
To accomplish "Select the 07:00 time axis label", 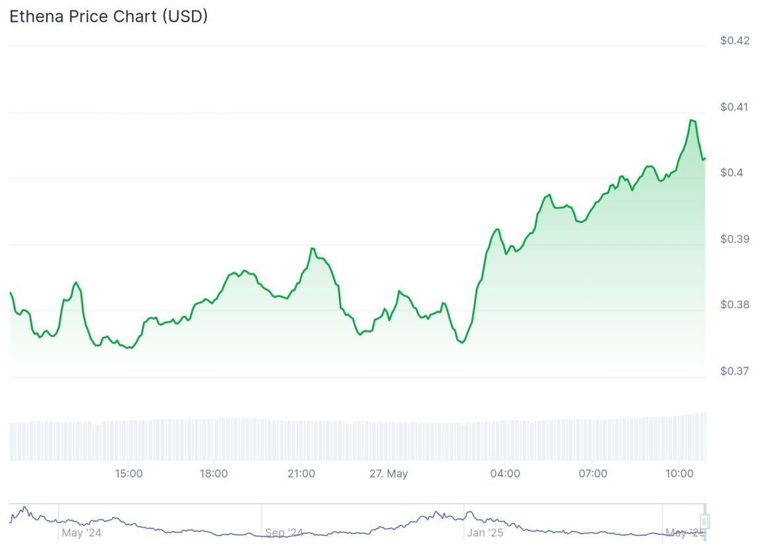I will point(593,474).
